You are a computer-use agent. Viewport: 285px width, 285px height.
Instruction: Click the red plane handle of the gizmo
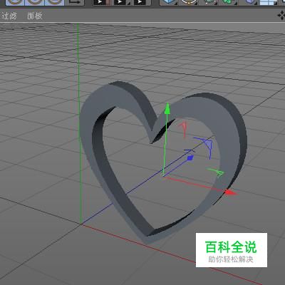[183, 128]
